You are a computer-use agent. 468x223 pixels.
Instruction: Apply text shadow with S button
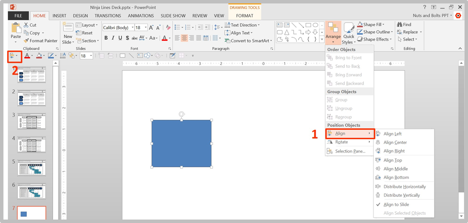point(128,38)
